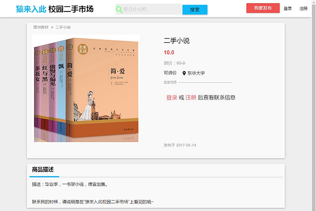The image size is (316, 211).
Task: Click the 二手小说 product title
Action: pyautogui.click(x=177, y=41)
